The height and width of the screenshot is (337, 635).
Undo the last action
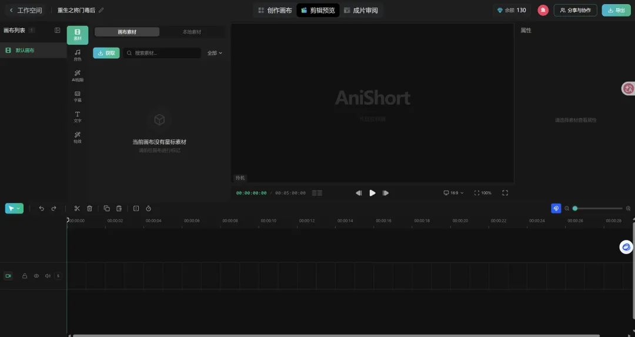(41, 208)
